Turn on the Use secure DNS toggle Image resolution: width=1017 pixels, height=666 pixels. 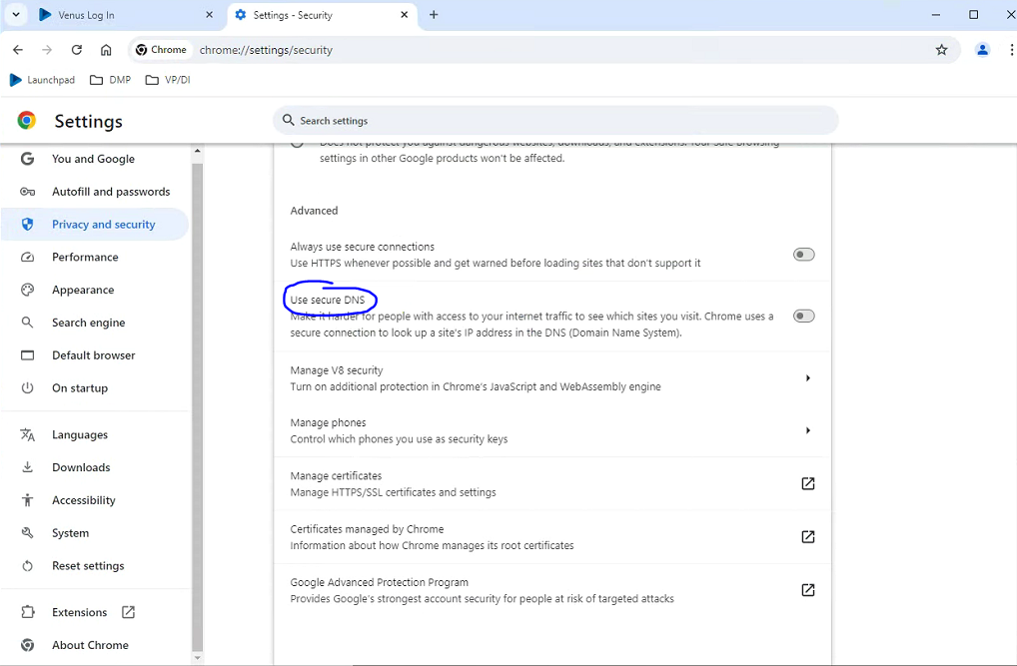(x=803, y=317)
